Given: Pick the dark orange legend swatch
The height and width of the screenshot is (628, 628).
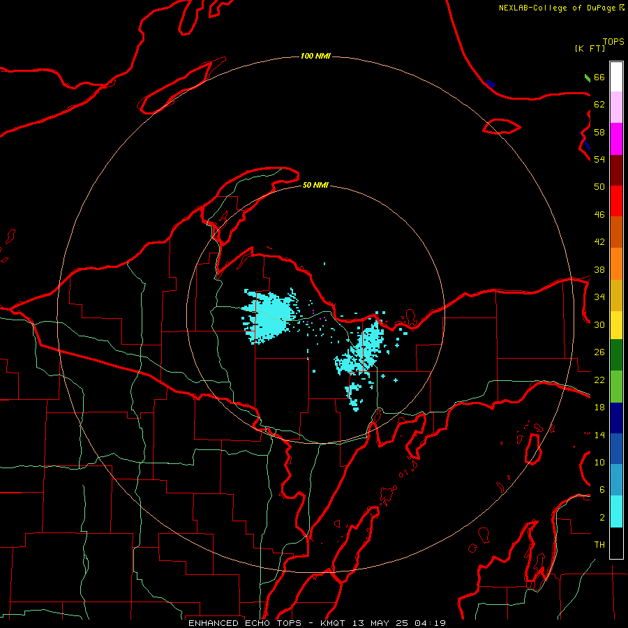Looking at the screenshot, I should [616, 232].
